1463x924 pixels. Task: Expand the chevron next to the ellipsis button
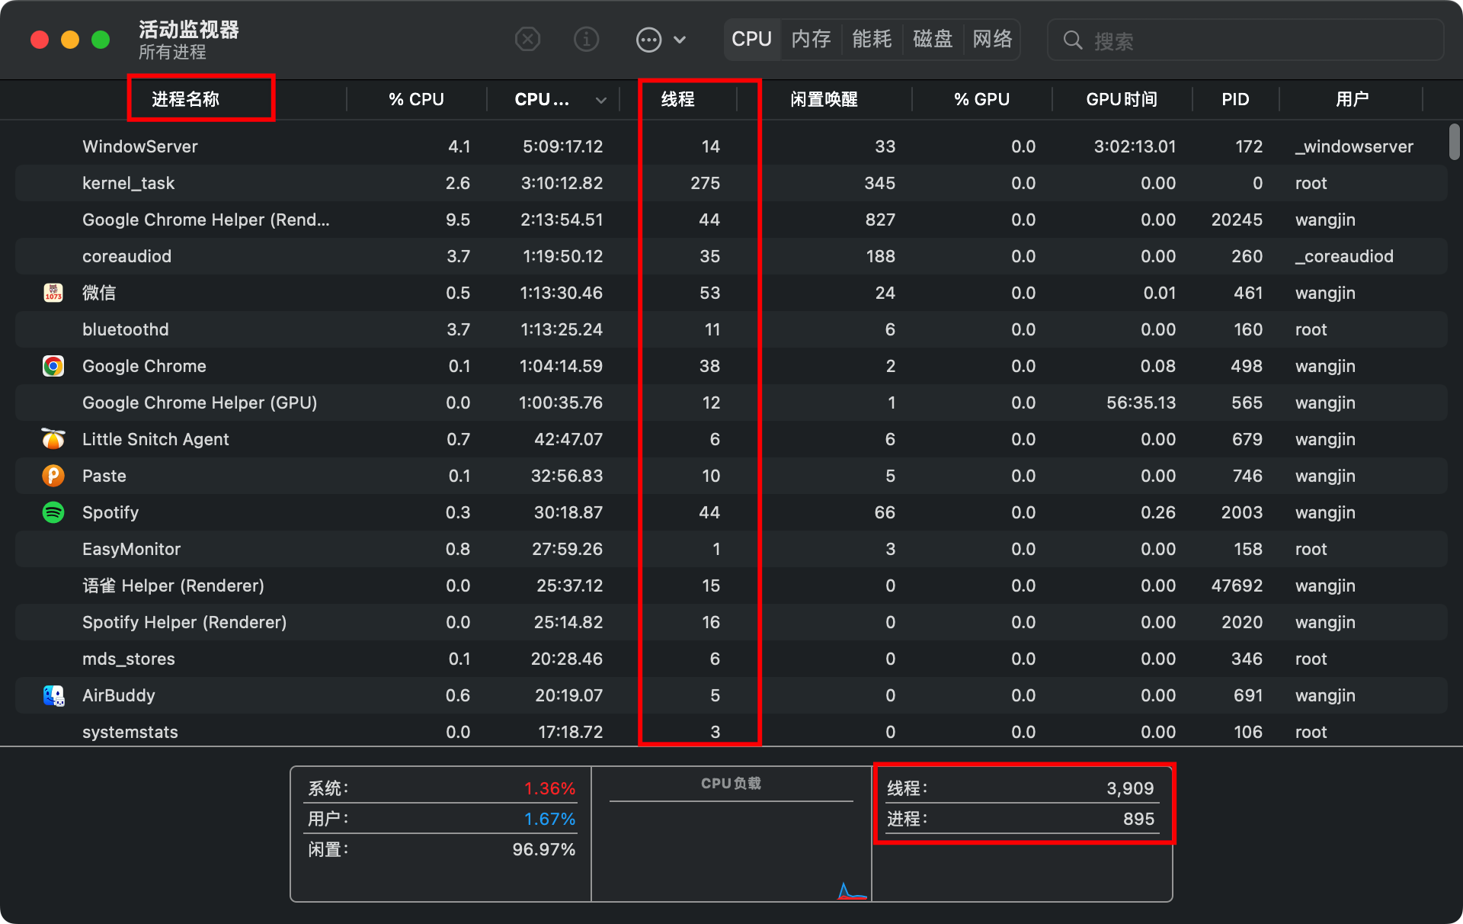680,40
